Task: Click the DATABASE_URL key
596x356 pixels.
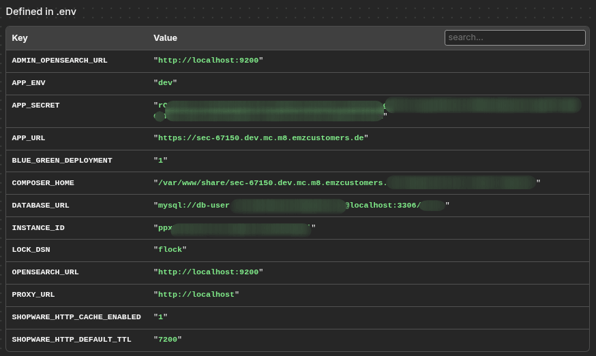Action: (41, 205)
